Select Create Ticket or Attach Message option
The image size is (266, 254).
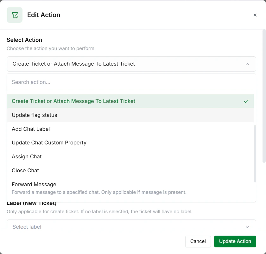(x=73, y=101)
